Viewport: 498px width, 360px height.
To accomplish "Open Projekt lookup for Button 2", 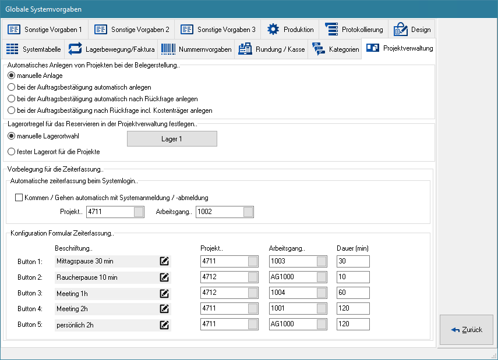I will click(x=253, y=277).
